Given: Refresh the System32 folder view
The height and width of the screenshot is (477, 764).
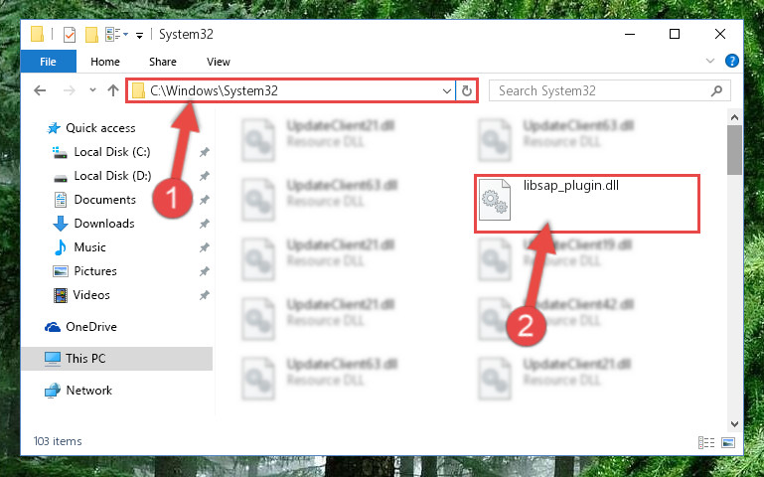Looking at the screenshot, I should (467, 91).
